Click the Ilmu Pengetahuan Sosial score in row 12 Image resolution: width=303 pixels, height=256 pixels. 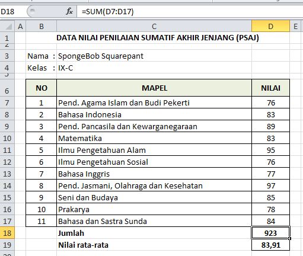[270, 162]
